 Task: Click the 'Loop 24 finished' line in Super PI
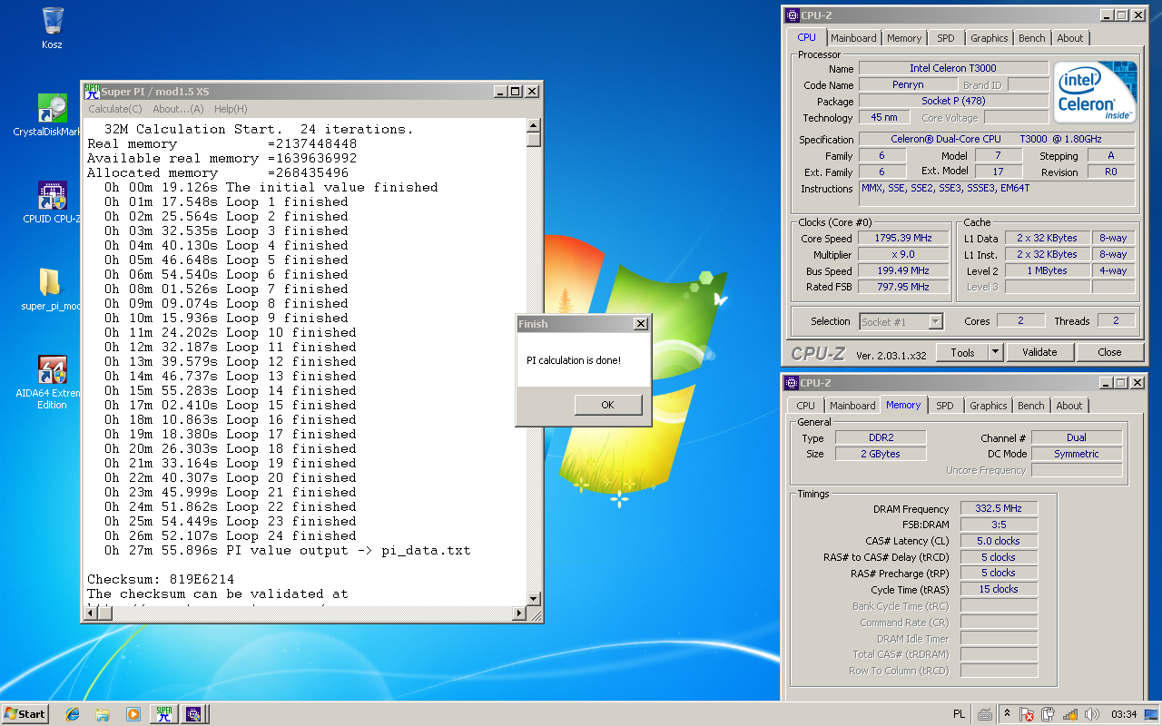coord(230,535)
